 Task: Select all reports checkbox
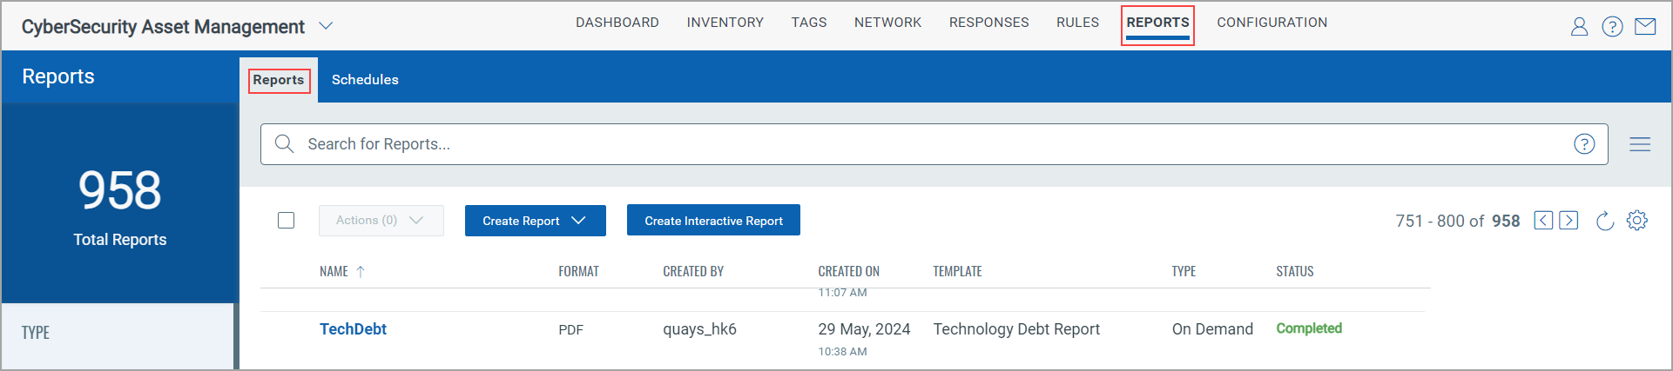[286, 221]
